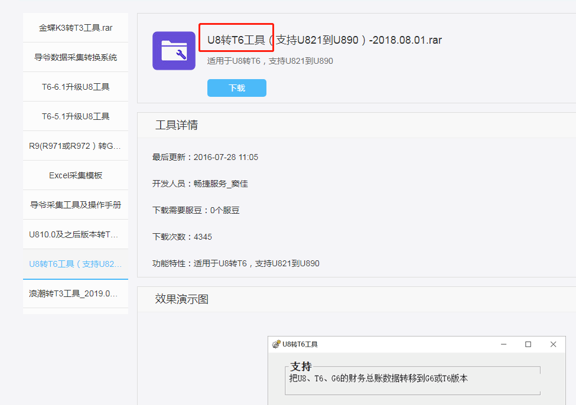Click the U8转T6工具 dialog's app icon
Screen dimensions: 576x405
pyautogui.click(x=276, y=344)
